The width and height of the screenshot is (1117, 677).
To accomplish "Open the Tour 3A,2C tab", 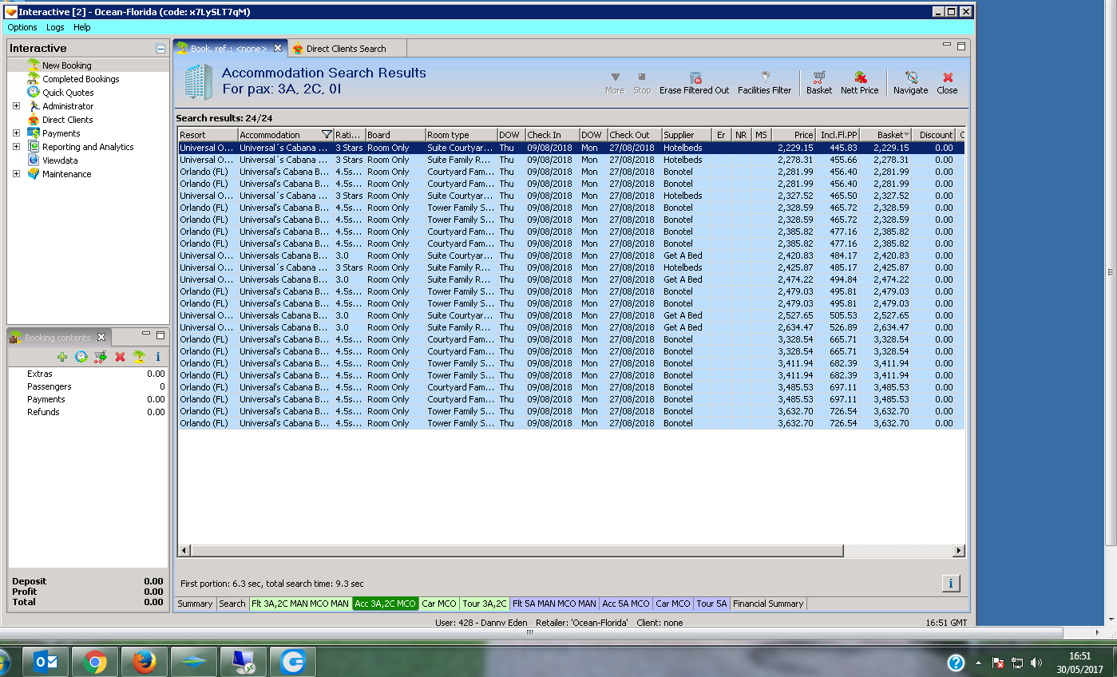I will [485, 604].
